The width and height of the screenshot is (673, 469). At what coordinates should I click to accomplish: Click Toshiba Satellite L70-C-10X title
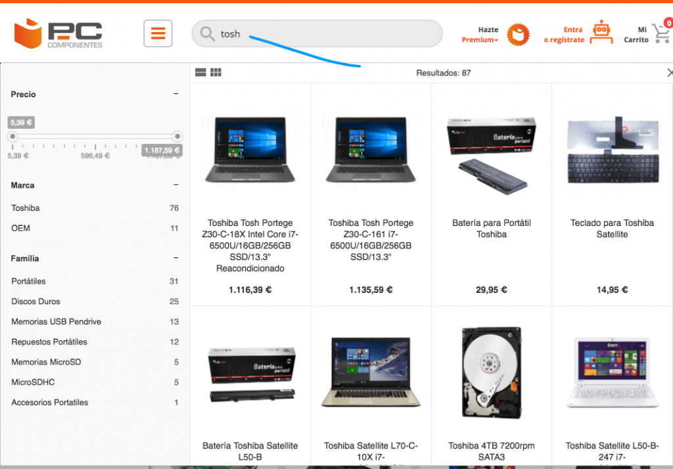(371, 451)
